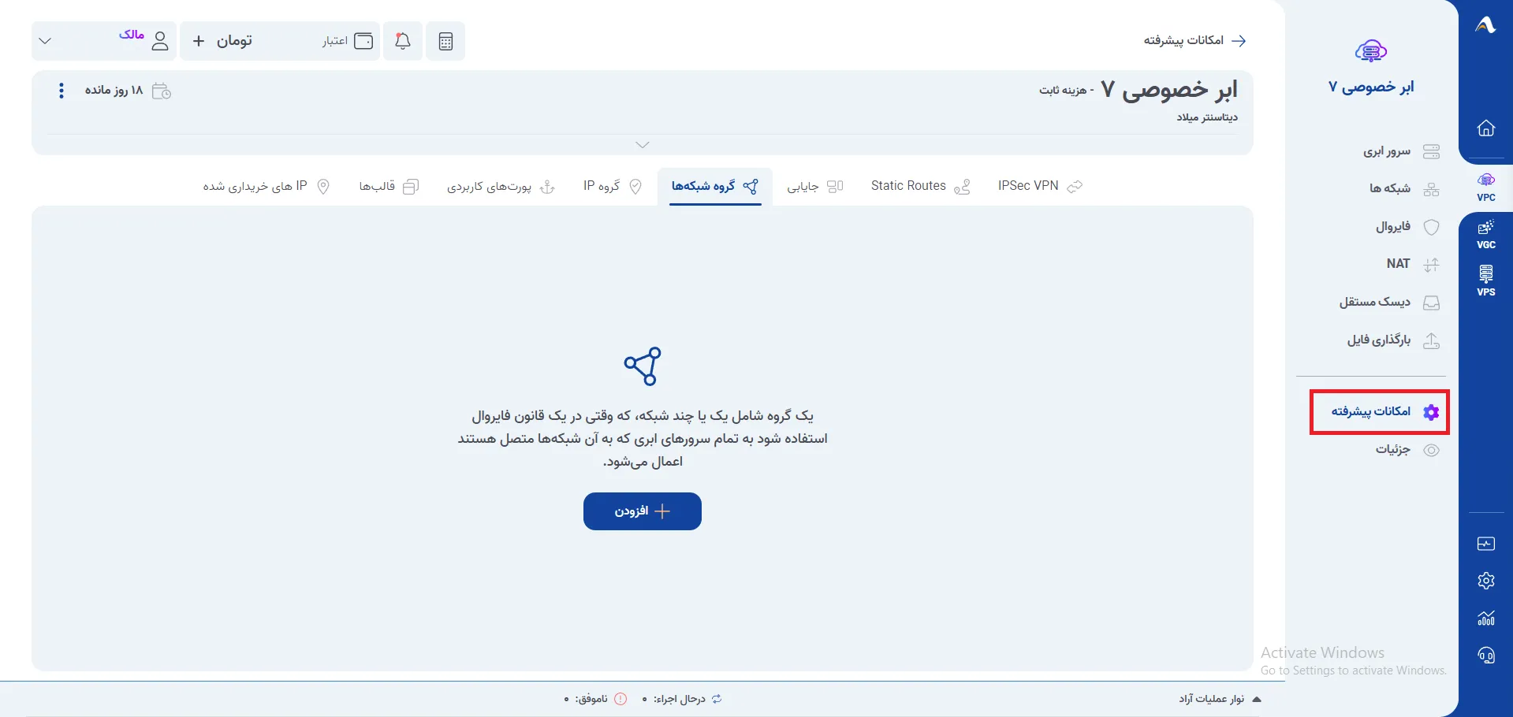Click the ناموفق failed status indicator
This screenshot has width=1513, height=717.
[x=596, y=699]
